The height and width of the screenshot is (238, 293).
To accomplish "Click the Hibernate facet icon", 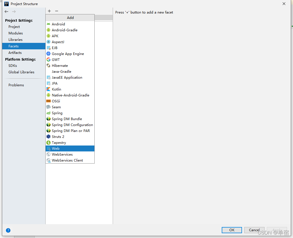I will [x=48, y=65].
